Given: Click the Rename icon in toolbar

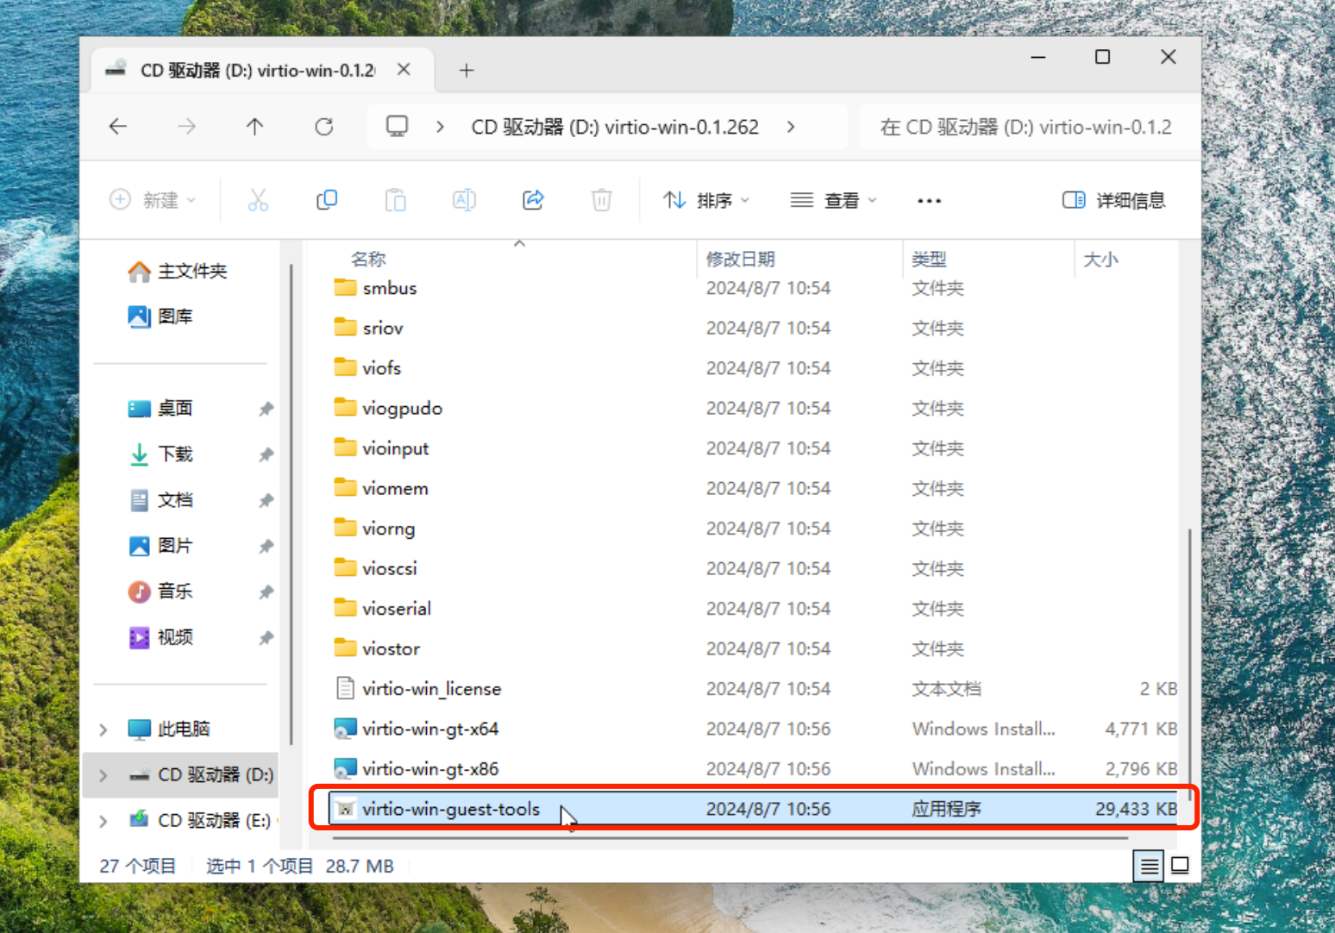Looking at the screenshot, I should tap(464, 200).
